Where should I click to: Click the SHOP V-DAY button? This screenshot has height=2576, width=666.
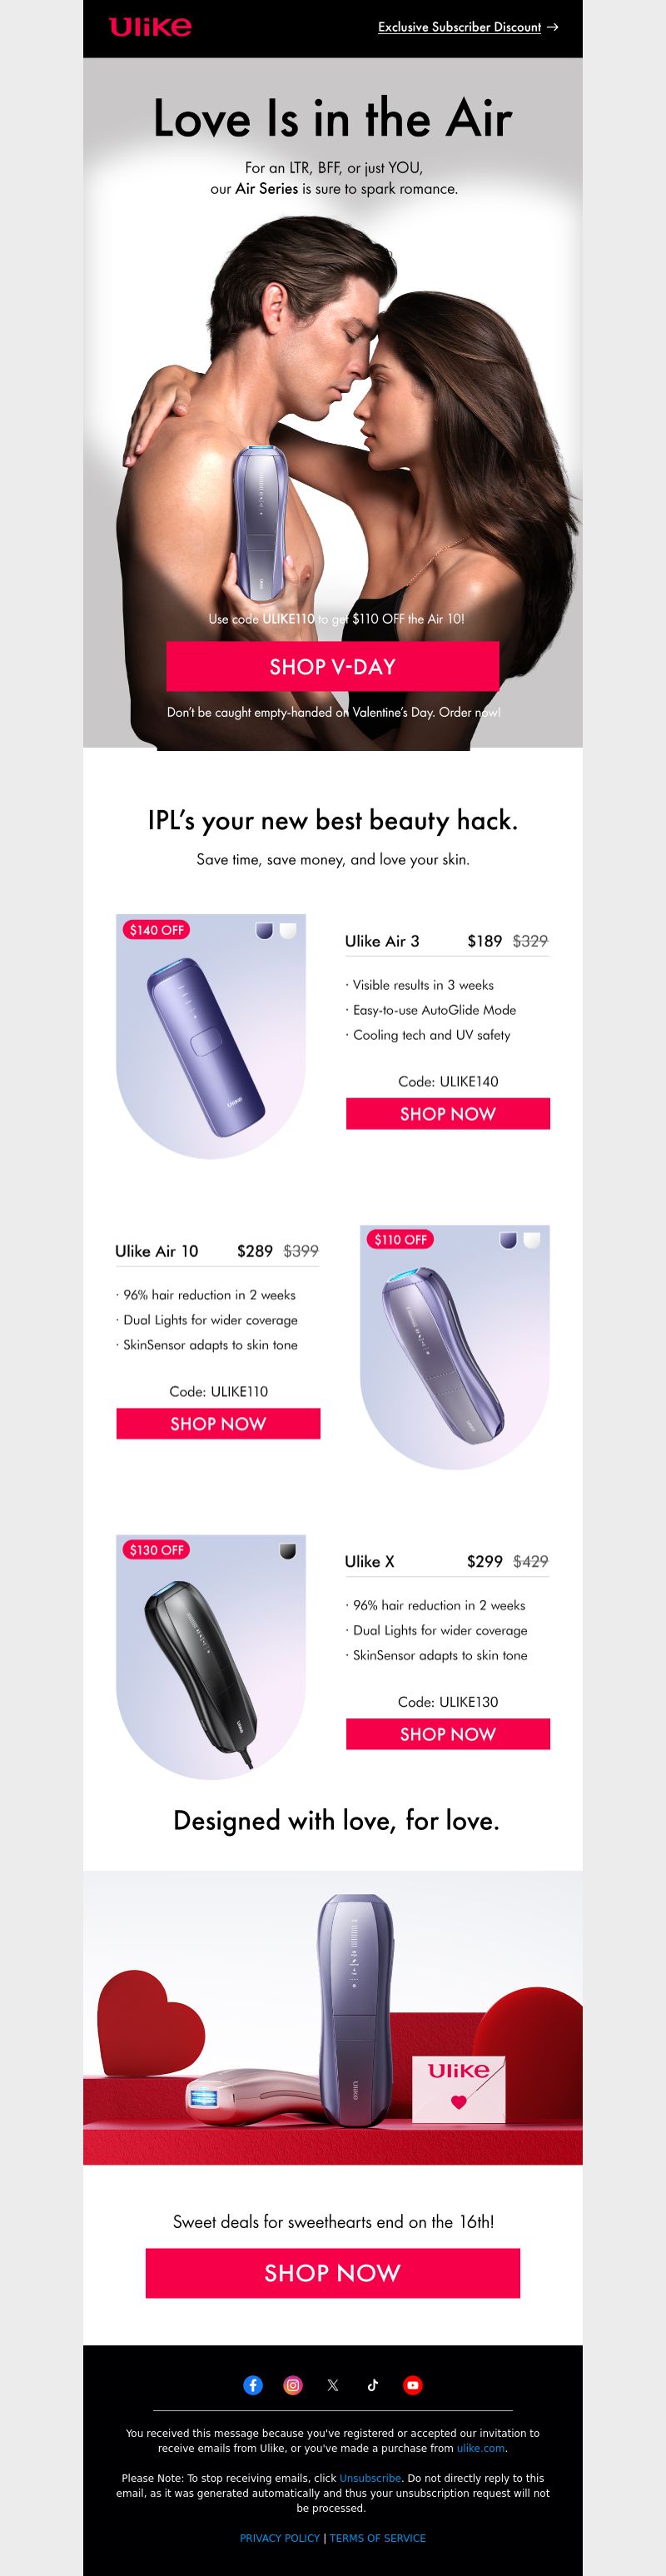tap(333, 666)
